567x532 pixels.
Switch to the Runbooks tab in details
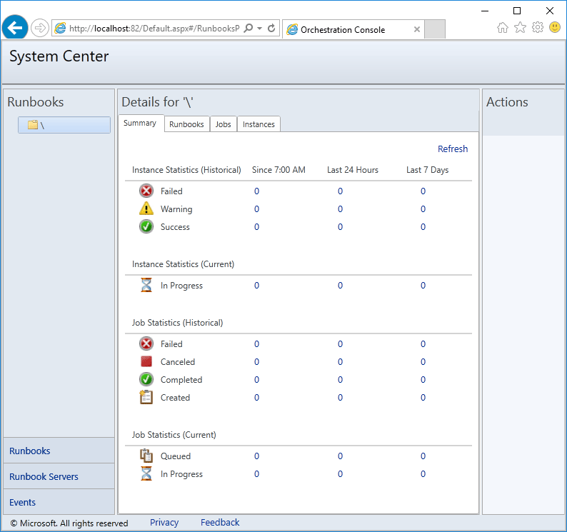(x=186, y=124)
